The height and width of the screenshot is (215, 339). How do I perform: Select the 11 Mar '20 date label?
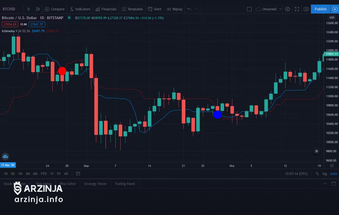(x=8, y=165)
